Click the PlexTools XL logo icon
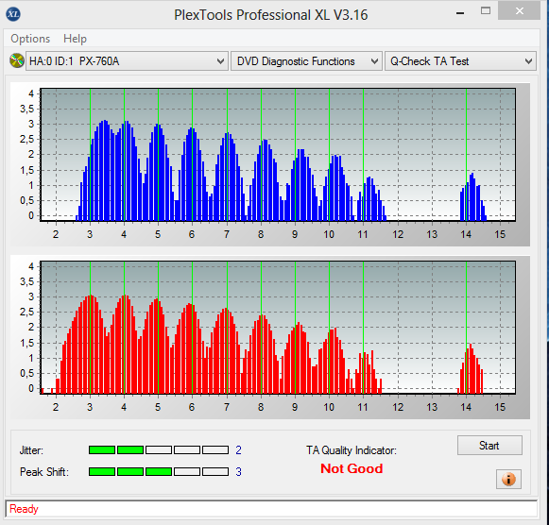 click(13, 14)
